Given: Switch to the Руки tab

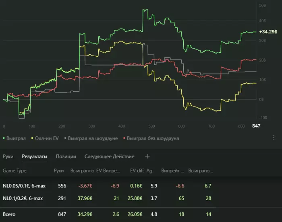Looking at the screenshot, I should tap(8, 156).
